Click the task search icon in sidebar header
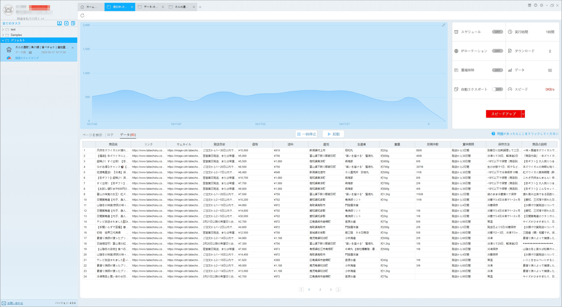Viewport: 562px width, 307px height. pyautogui.click(x=73, y=23)
